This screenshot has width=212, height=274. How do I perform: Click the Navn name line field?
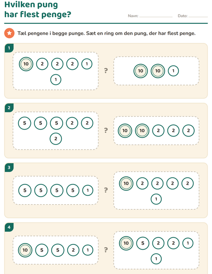pyautogui.click(x=156, y=16)
